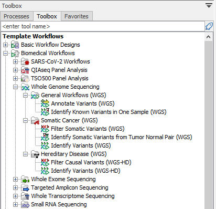Click the QIAseq Panel Analysis folder icon
The width and height of the screenshot is (216, 209).
[x=25, y=70]
